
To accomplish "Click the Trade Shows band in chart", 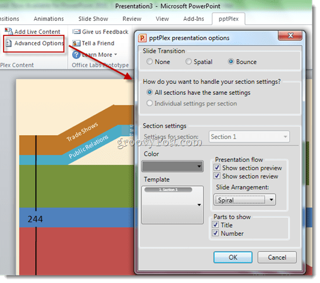I will click(x=82, y=132).
